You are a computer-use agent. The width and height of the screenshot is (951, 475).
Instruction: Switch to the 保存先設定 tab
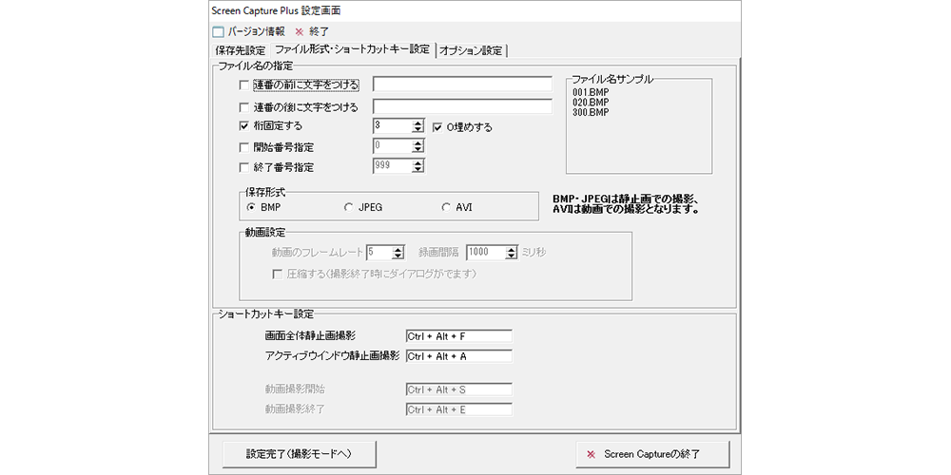[x=241, y=50]
